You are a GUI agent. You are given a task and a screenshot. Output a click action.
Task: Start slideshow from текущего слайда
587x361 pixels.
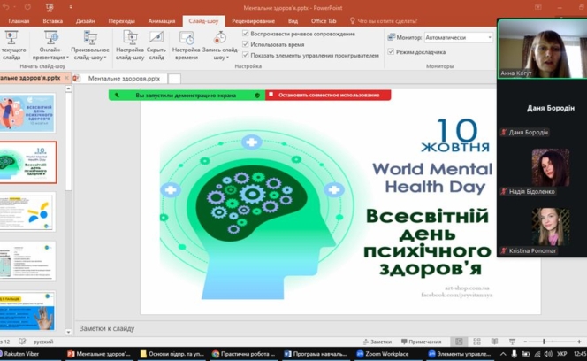click(12, 39)
